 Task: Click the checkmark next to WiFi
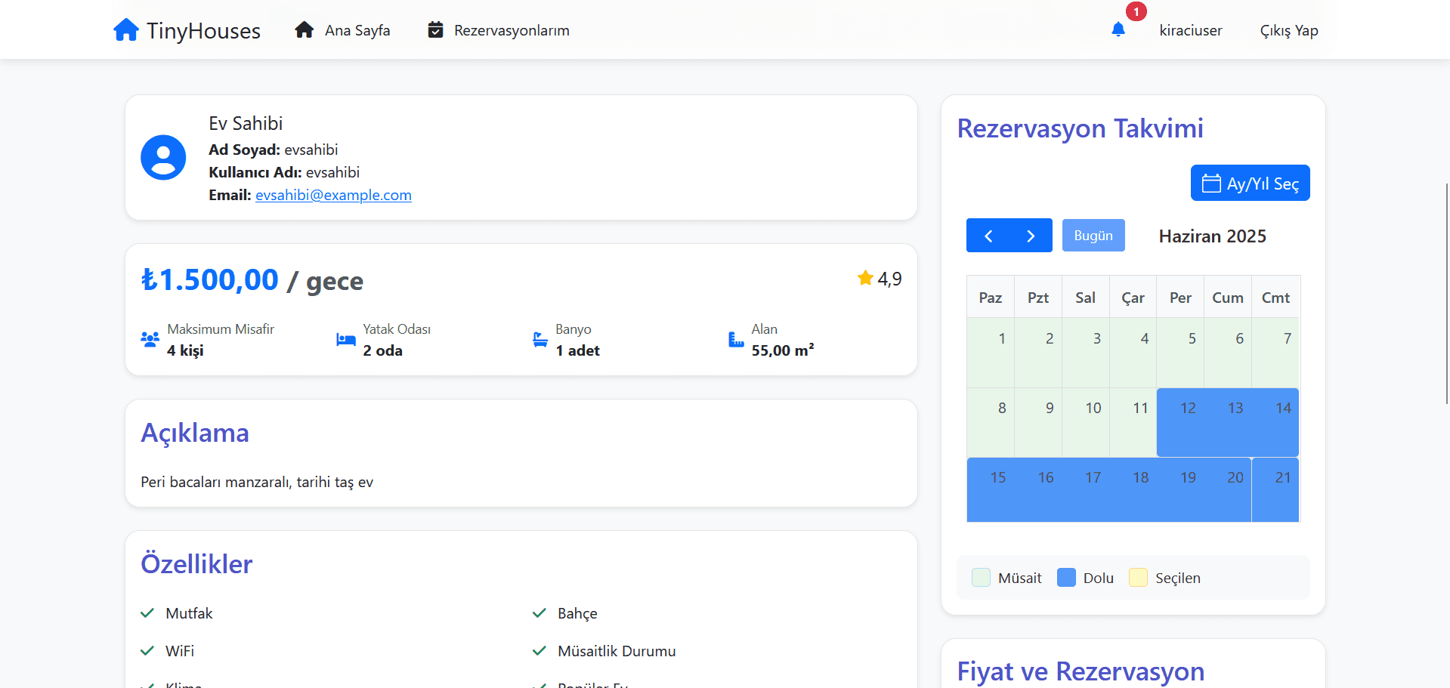147,651
